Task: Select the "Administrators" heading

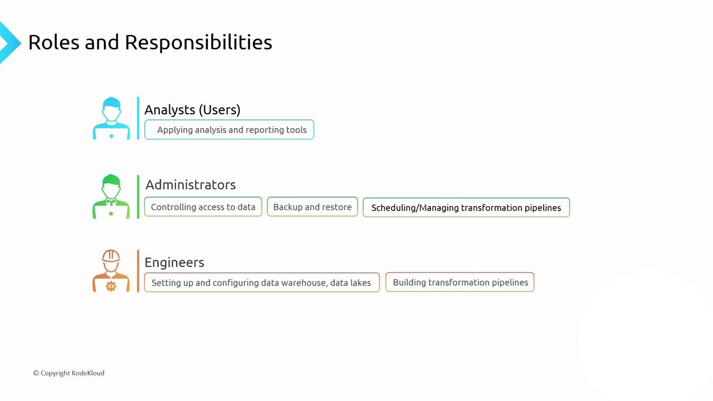Action: coord(191,185)
